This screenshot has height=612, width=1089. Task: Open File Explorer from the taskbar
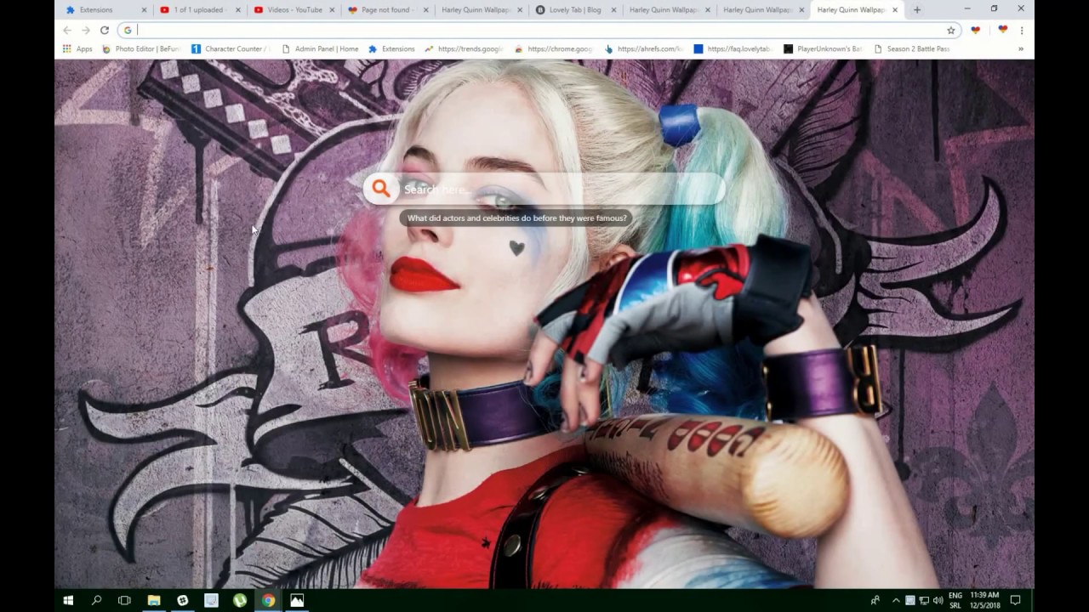154,600
